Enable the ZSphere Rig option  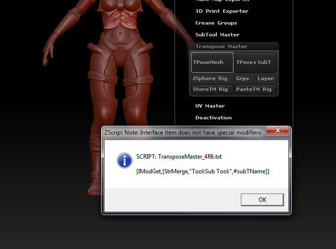212,79
